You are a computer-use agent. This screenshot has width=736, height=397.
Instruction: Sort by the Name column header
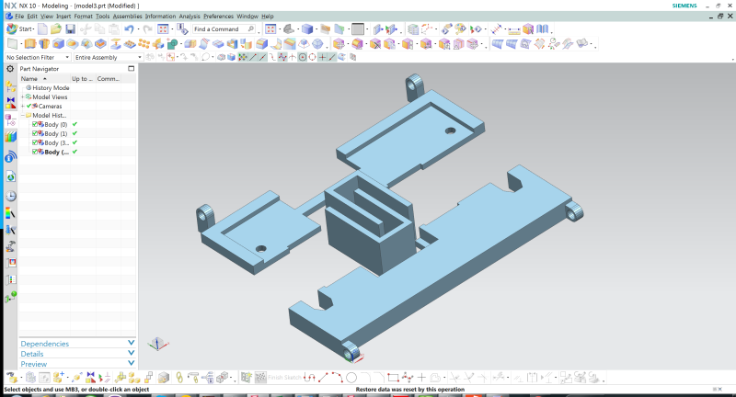point(44,79)
